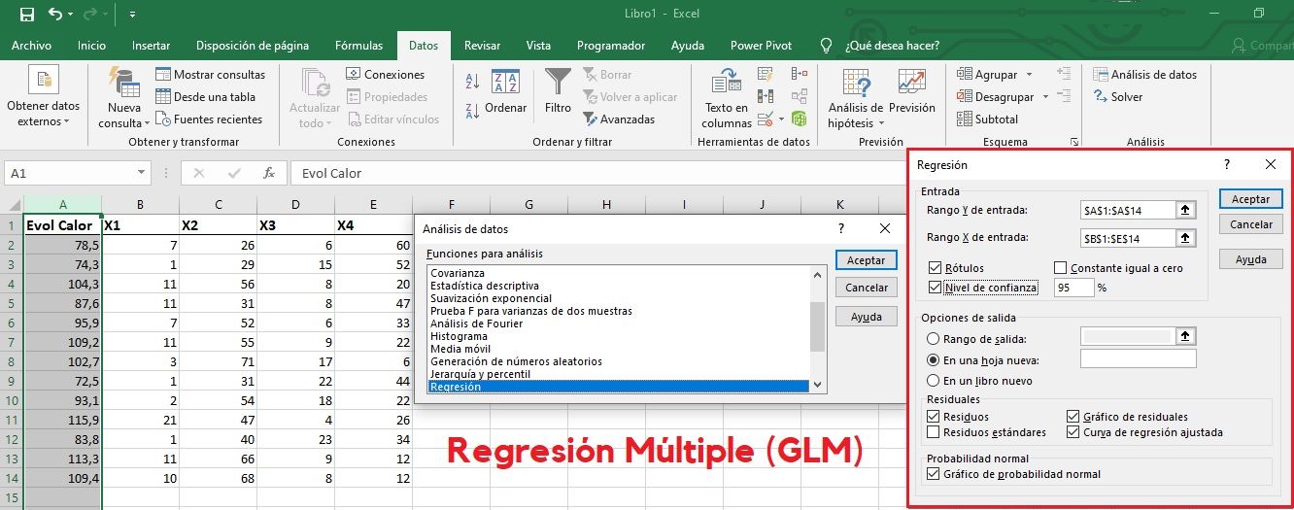
Task: Expand the Agrupar dropdown arrow
Action: 1030,75
